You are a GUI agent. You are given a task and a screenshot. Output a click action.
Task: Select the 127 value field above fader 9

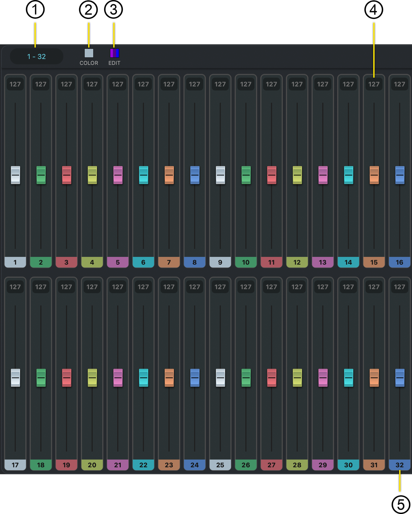click(x=220, y=84)
